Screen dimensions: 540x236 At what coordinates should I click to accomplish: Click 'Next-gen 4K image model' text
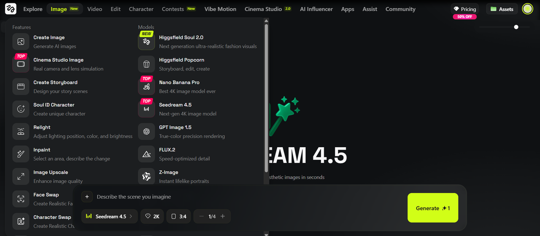(x=188, y=114)
